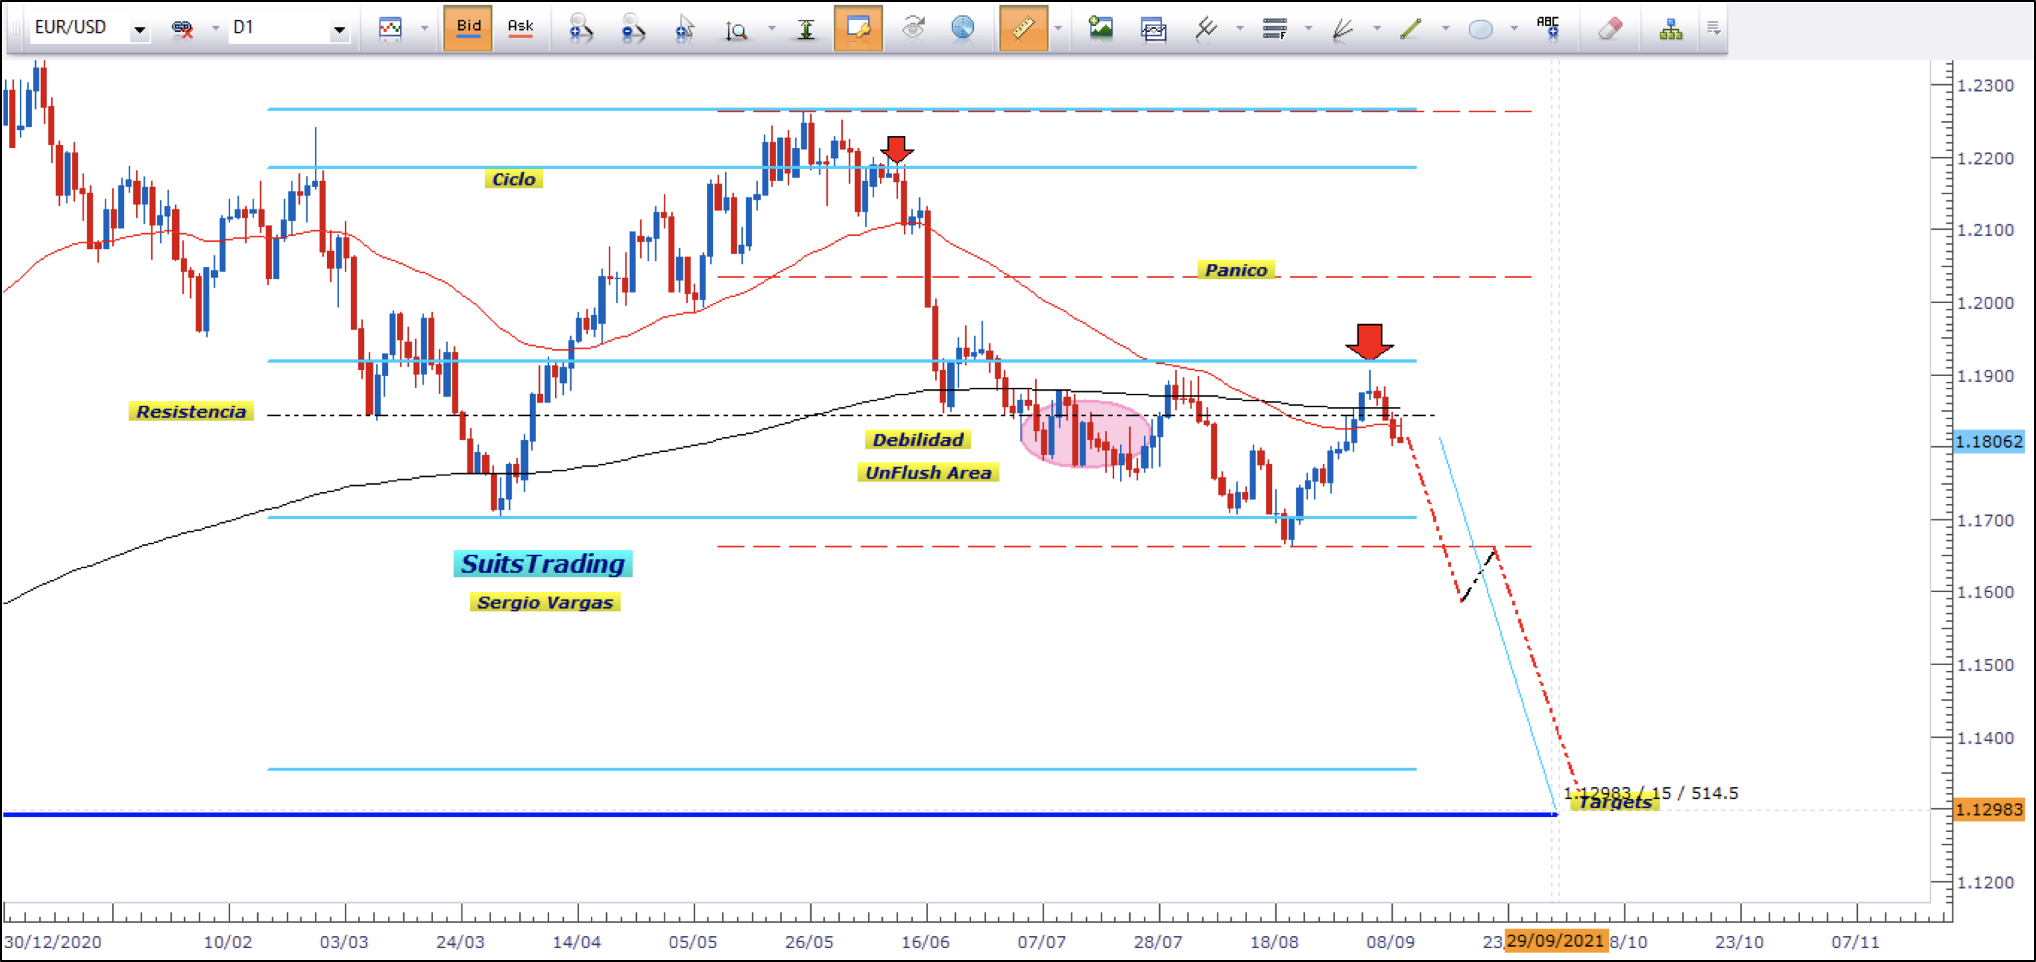The image size is (2036, 962).
Task: Click the unlink chart chain button
Action: tap(182, 29)
